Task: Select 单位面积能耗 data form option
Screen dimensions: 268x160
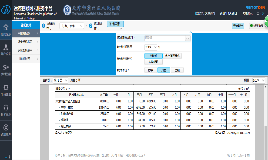Action: click(172, 56)
